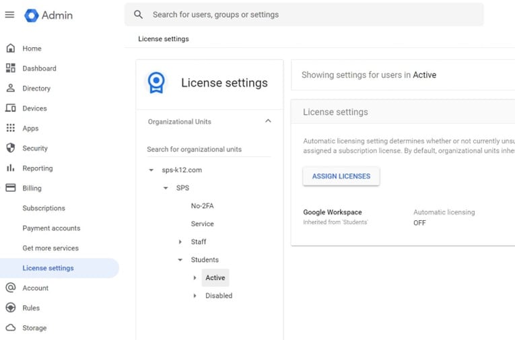Click the License settings breadcrumb

click(163, 39)
